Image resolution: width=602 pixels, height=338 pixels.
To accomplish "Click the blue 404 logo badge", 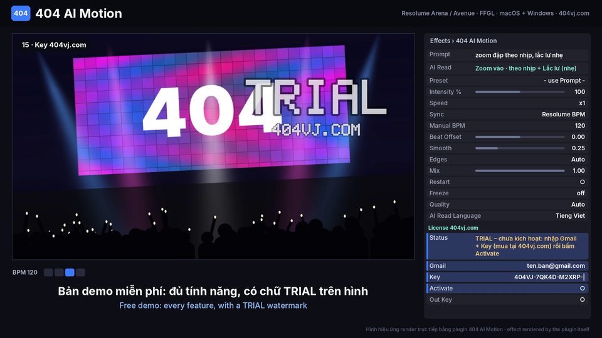I will click(x=21, y=13).
